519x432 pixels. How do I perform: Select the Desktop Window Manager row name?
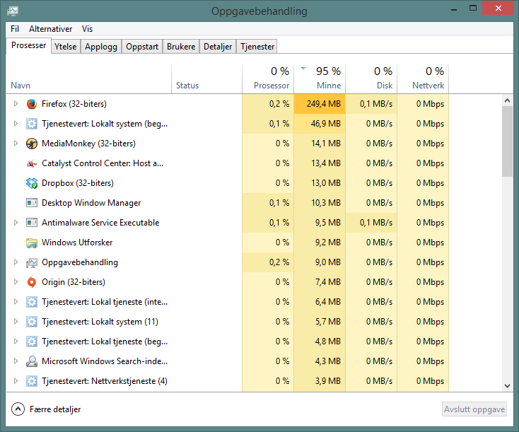pyautogui.click(x=91, y=203)
